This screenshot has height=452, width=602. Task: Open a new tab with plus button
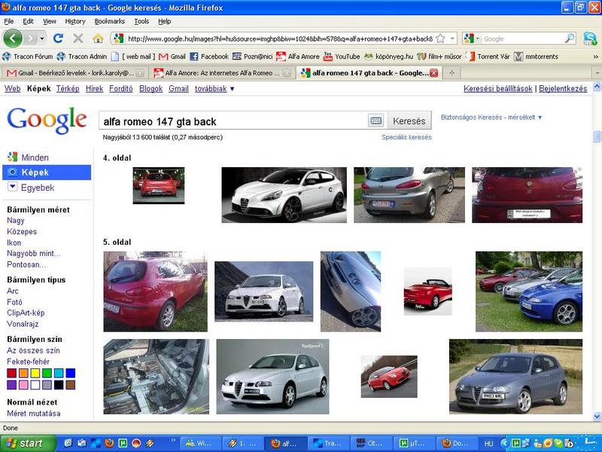coord(451,73)
